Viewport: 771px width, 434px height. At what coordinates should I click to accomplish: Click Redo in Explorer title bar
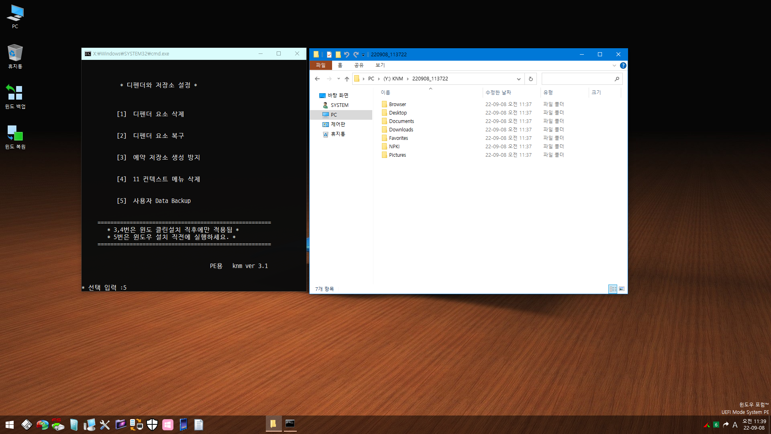pyautogui.click(x=356, y=55)
